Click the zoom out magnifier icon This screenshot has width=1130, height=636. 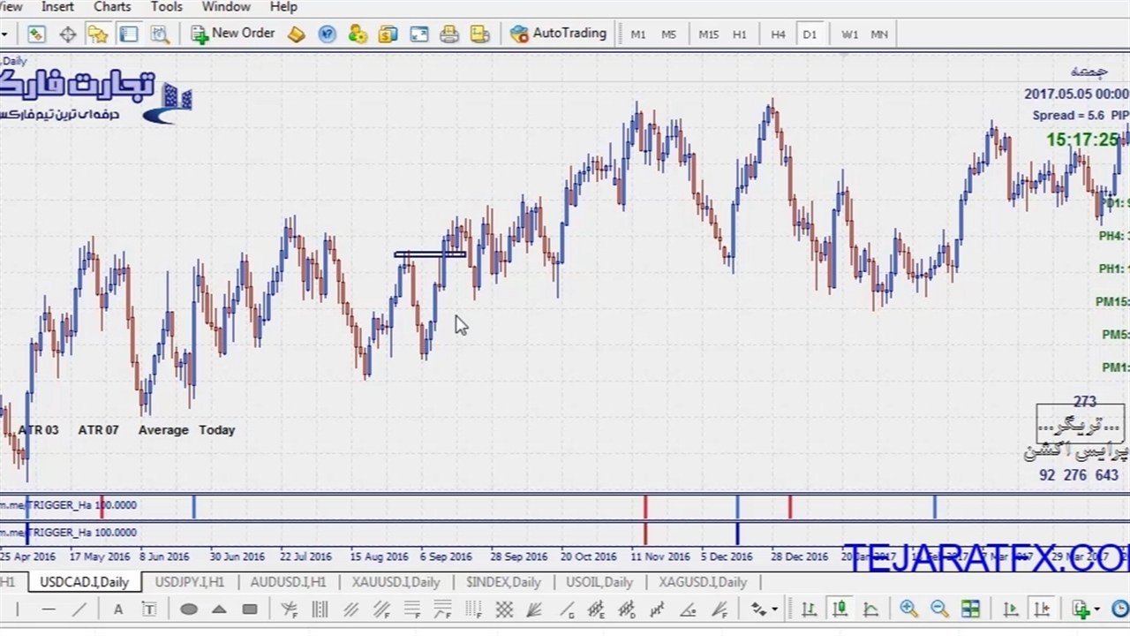[939, 609]
